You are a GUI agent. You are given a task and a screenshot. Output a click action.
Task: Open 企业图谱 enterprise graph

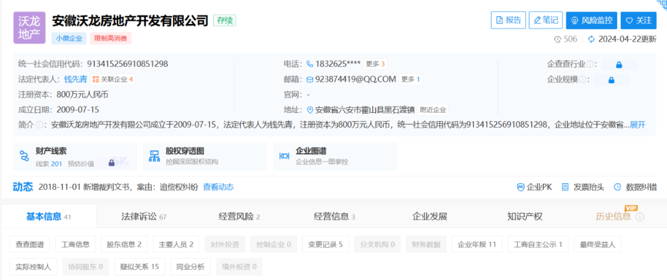coord(335,157)
